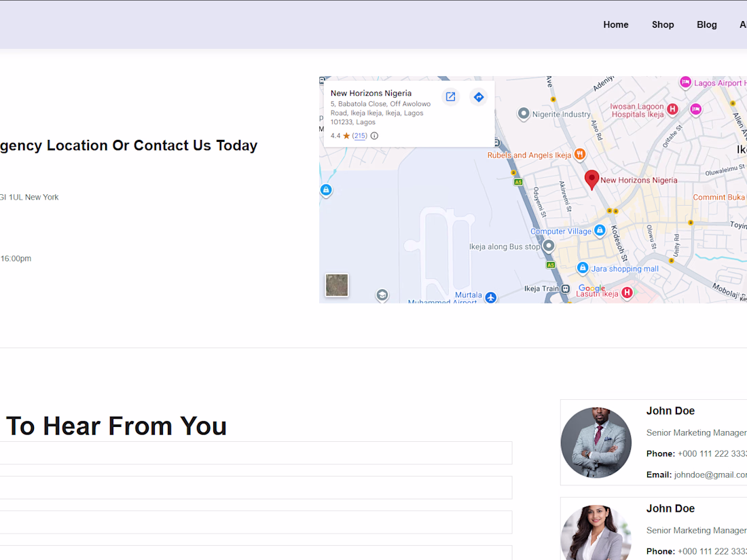Switch map to satellite view thumbnail

(337, 285)
